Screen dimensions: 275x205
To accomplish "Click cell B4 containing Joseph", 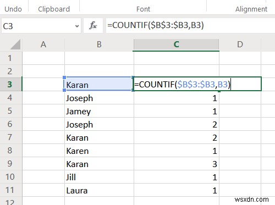I will click(99, 97).
